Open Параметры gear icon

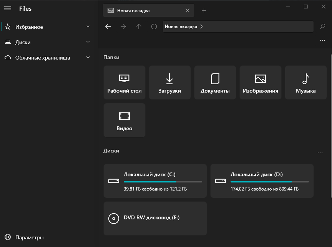click(x=8, y=237)
